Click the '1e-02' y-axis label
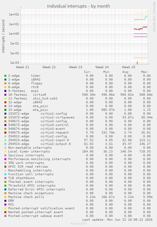157x227 pixels. pos(15,53)
